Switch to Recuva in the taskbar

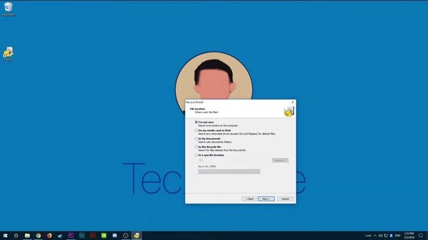click(x=136, y=235)
